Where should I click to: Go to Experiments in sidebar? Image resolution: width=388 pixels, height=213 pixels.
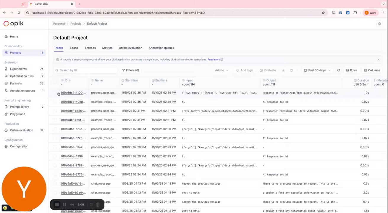(x=24, y=69)
